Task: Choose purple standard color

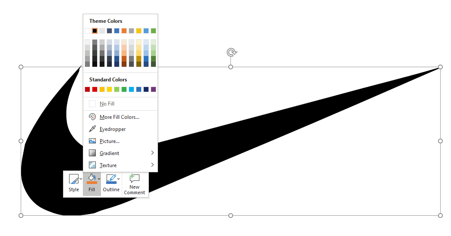Action: [153, 89]
